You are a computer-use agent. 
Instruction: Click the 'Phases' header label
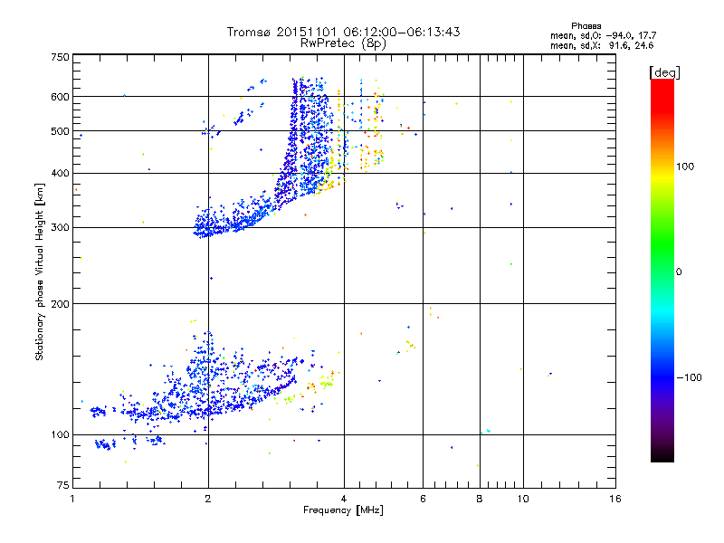(586, 26)
